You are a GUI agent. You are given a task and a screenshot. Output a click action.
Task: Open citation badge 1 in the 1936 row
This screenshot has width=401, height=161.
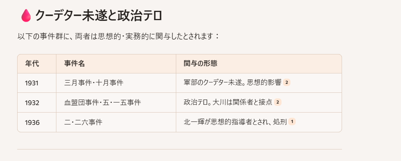(x=292, y=122)
